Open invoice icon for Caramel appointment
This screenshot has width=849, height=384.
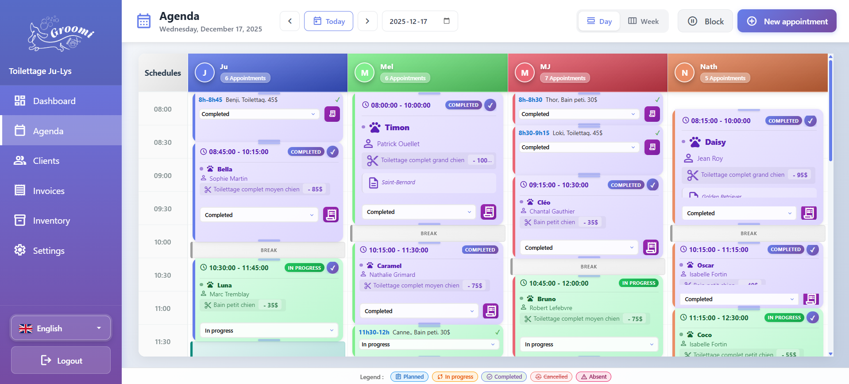point(490,311)
